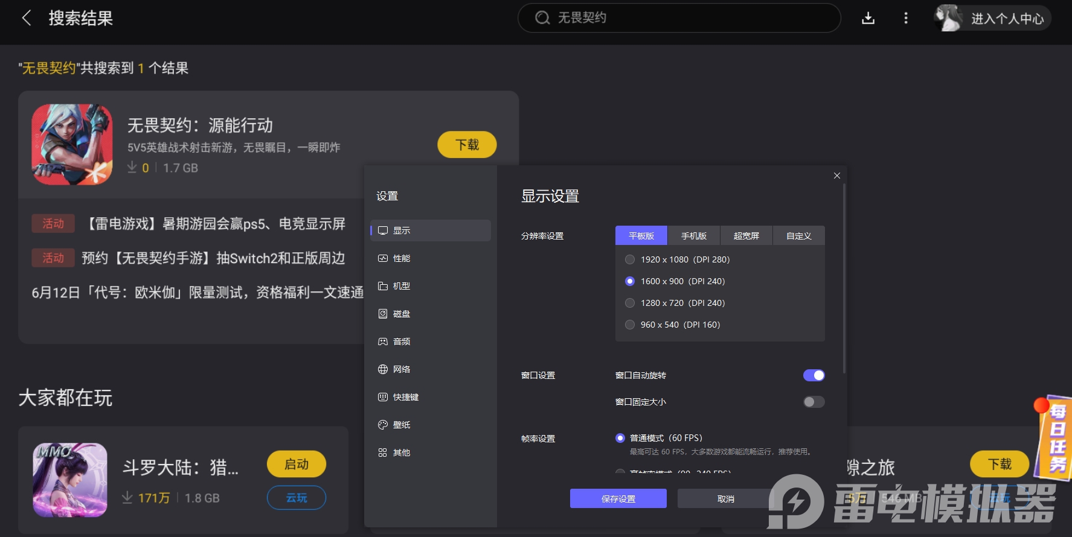Disable the 窗口自动旋转 toggle
The image size is (1072, 537).
(x=814, y=375)
